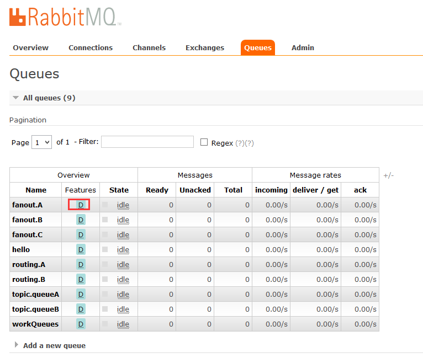Click the state indicator square for routing.A
The width and height of the screenshot is (423, 358).
(105, 264)
